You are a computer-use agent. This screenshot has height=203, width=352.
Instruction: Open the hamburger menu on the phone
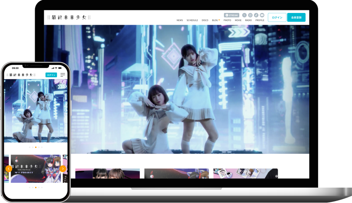[62, 75]
